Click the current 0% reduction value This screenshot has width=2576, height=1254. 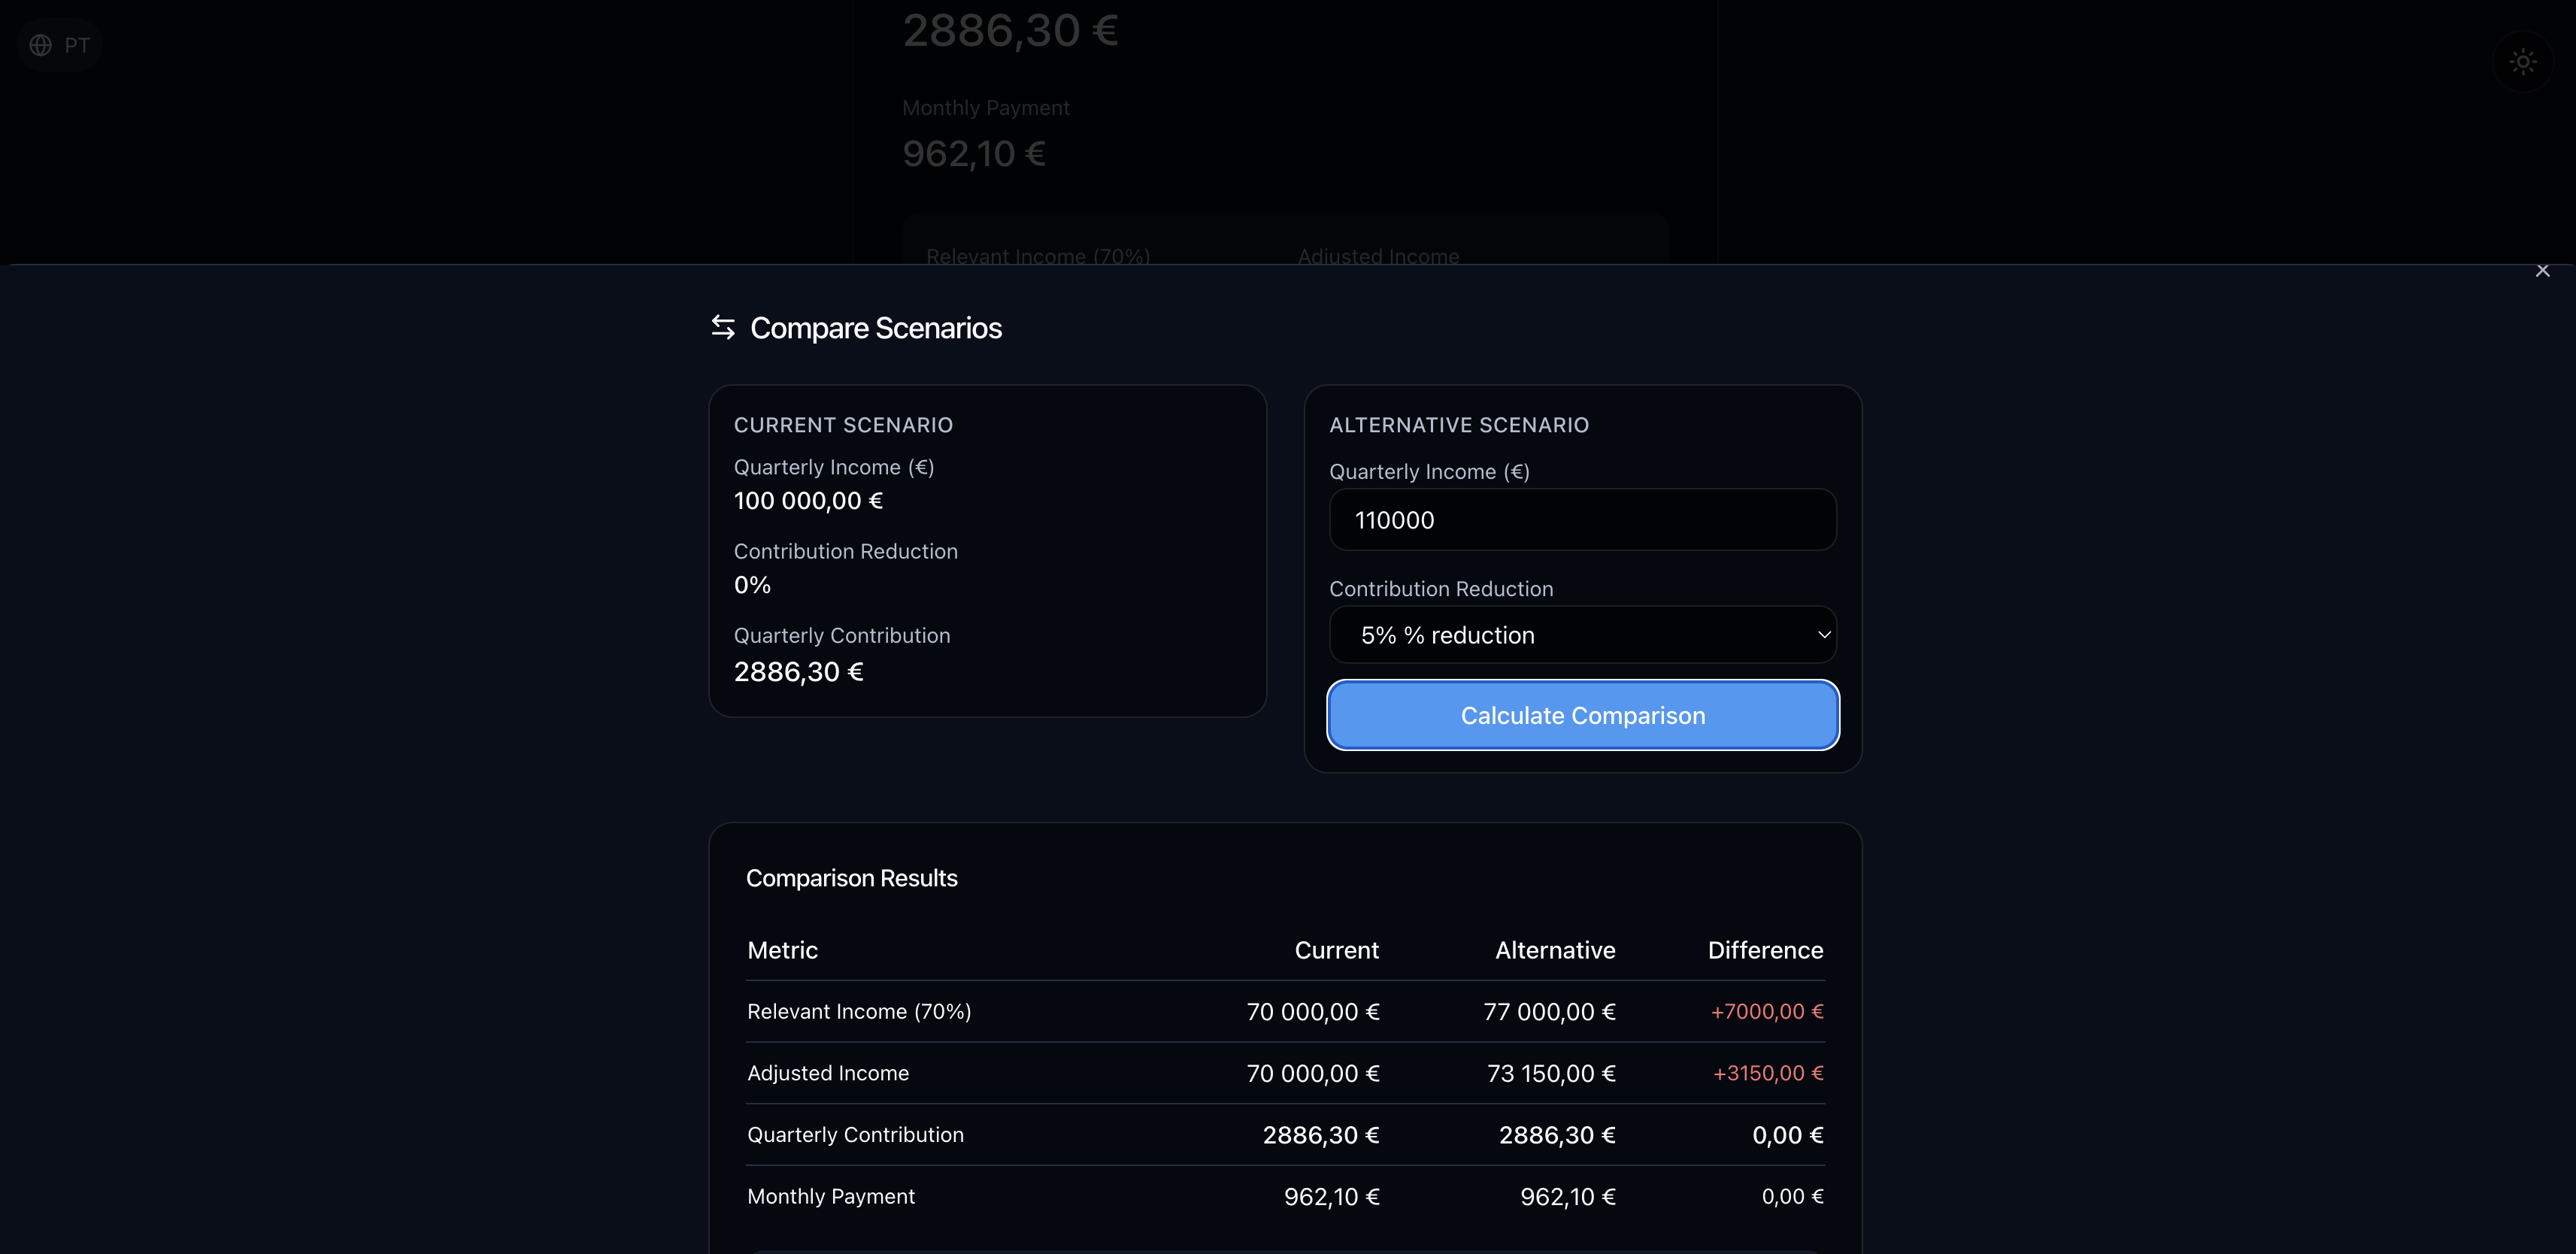[752, 585]
